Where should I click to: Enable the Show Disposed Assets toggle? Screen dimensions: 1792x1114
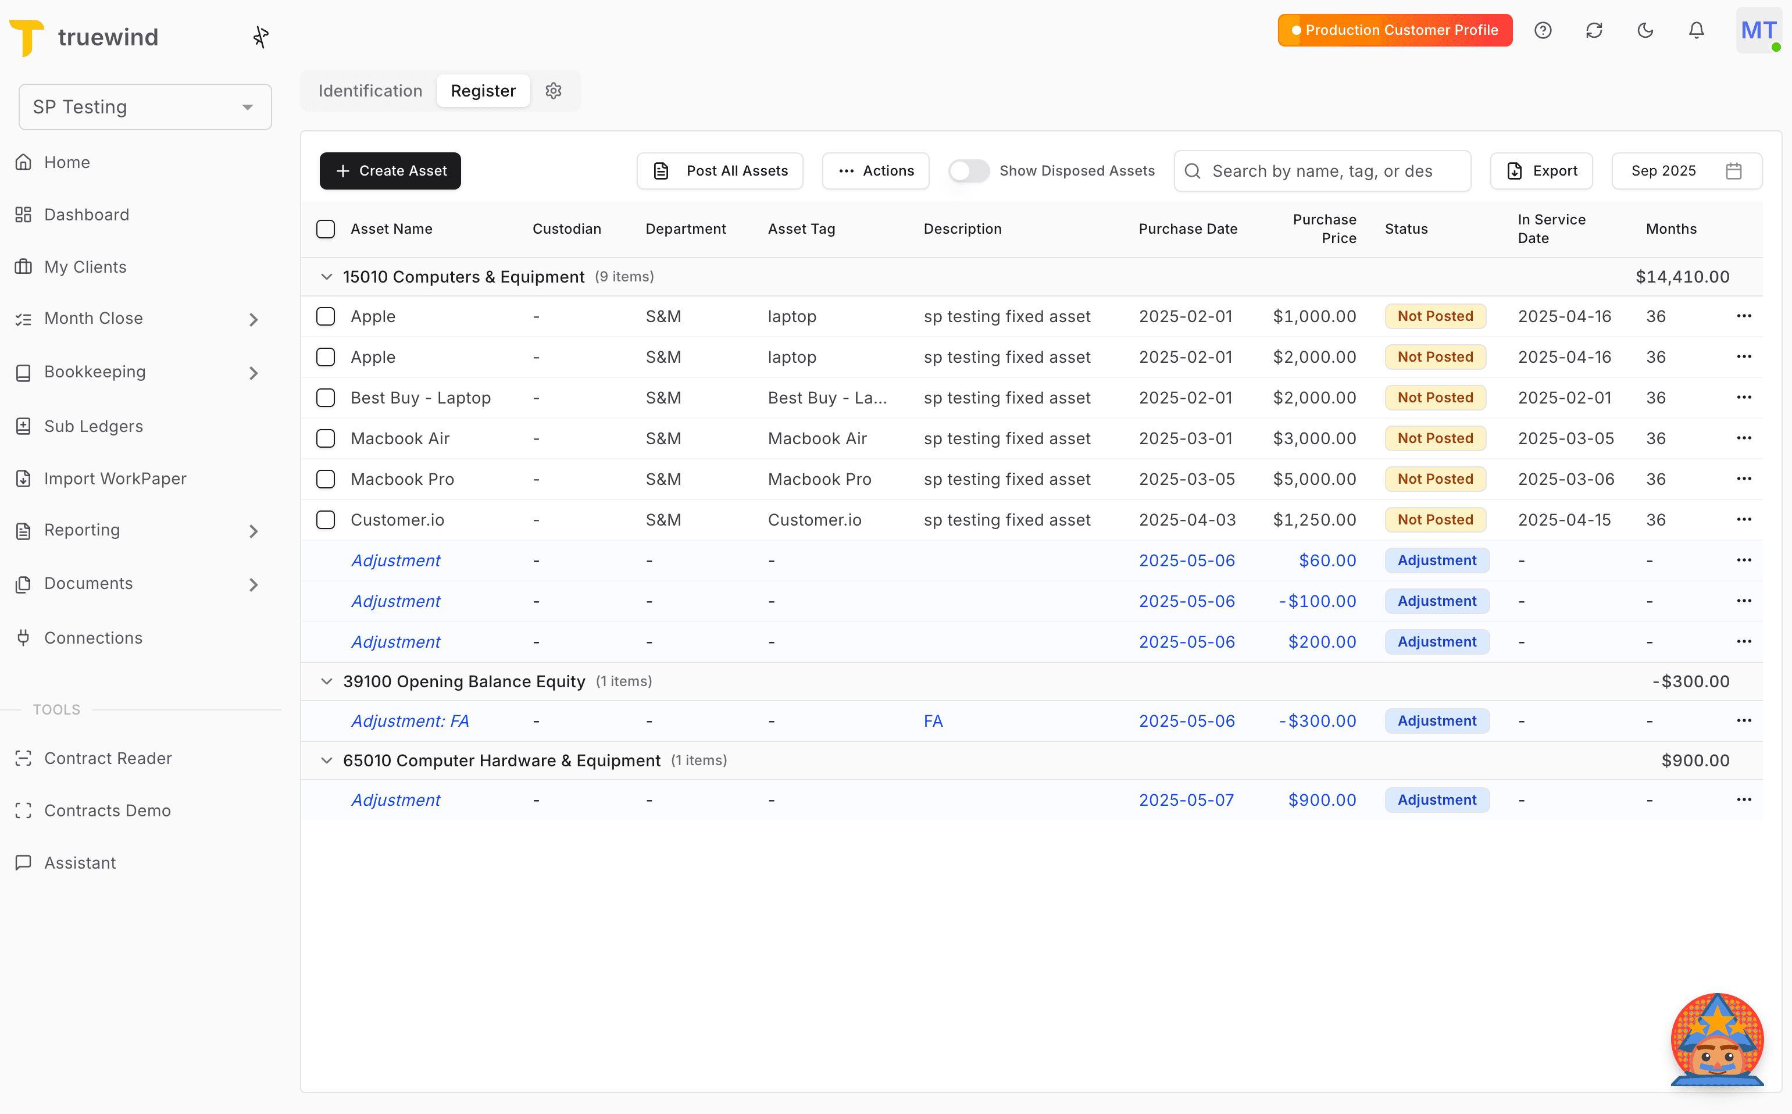tap(969, 170)
